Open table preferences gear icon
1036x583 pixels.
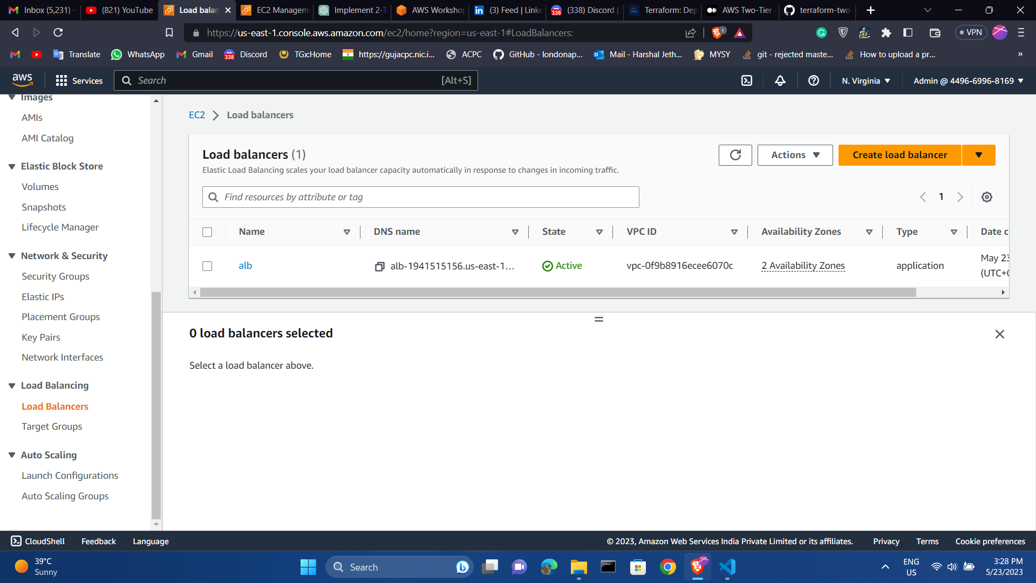[x=987, y=198]
